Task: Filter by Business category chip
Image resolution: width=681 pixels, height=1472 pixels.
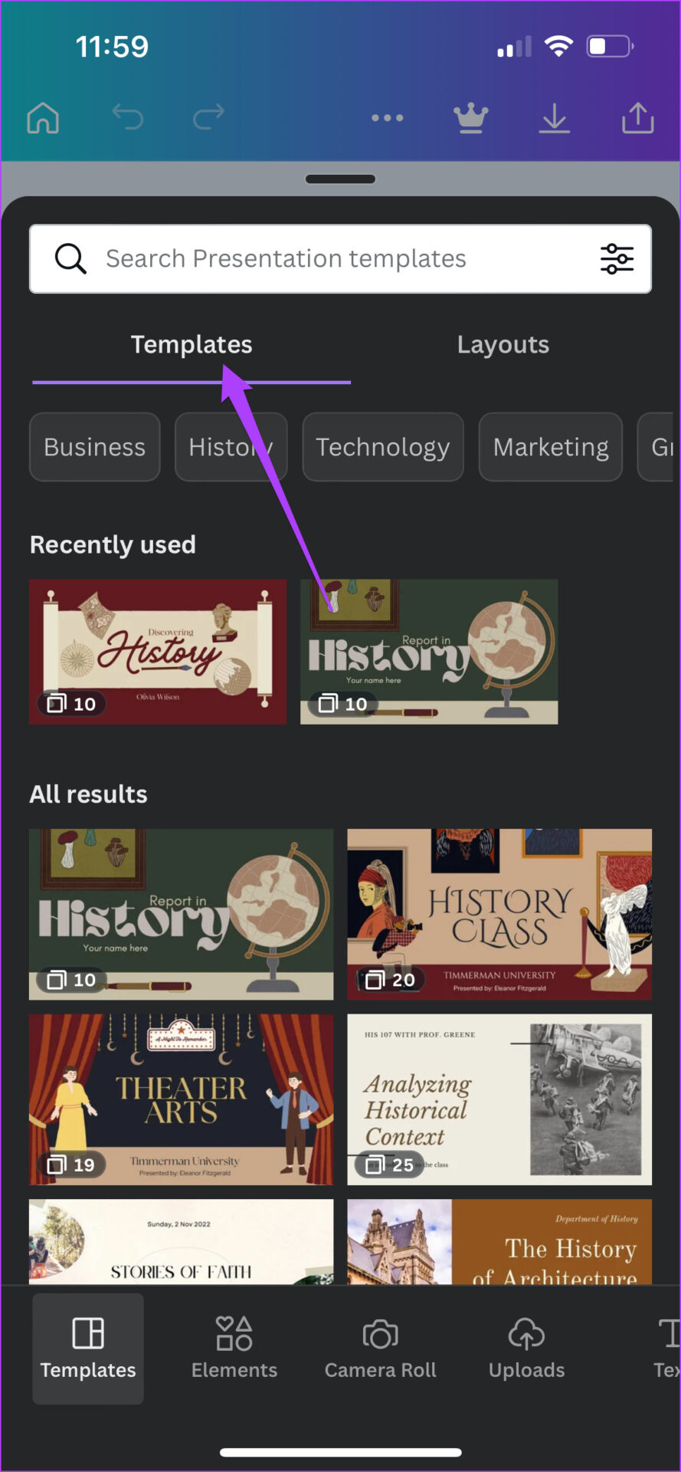Action: pyautogui.click(x=94, y=447)
